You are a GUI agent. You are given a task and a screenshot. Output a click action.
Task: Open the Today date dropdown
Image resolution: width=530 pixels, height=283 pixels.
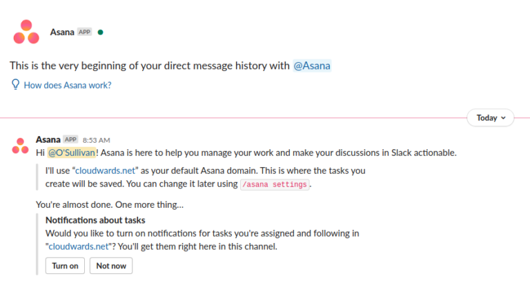click(491, 117)
